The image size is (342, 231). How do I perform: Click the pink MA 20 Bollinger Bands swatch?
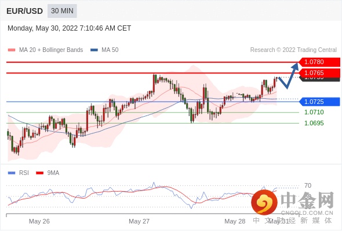click(x=12, y=50)
